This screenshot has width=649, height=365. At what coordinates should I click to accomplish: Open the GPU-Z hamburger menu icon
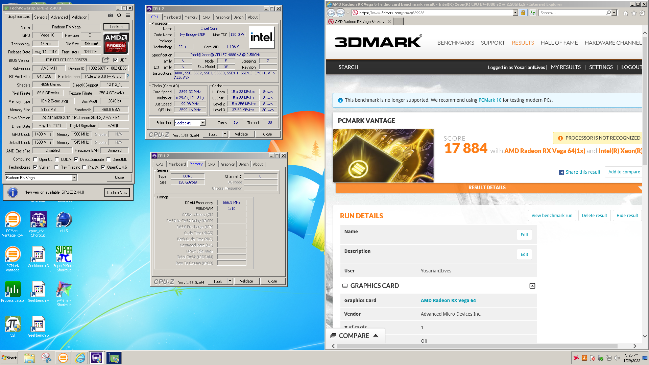coord(128,15)
